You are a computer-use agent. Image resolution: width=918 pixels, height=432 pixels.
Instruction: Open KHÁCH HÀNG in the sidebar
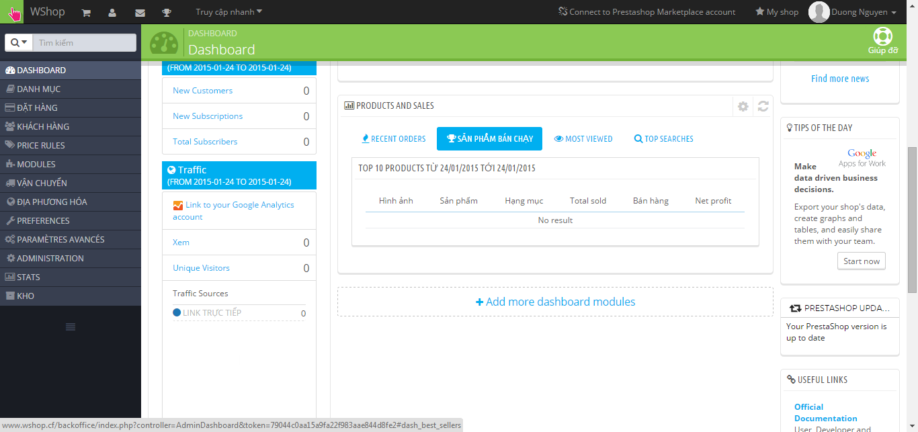71,126
